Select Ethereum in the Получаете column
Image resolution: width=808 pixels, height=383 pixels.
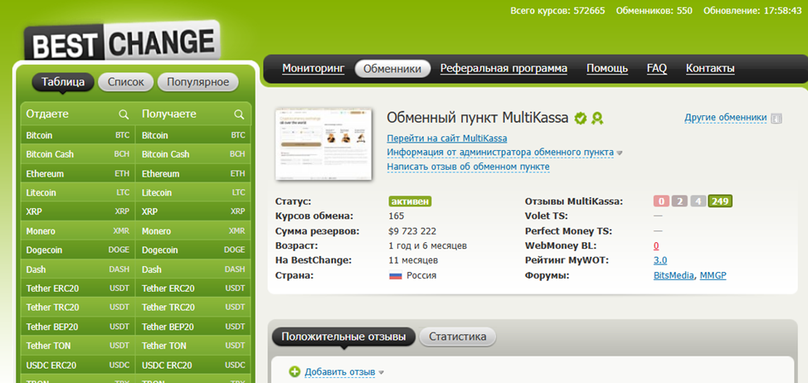[193, 173]
